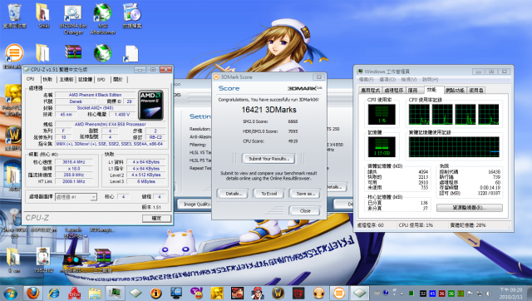Open the Recycle Bin desktop icon

click(x=14, y=15)
